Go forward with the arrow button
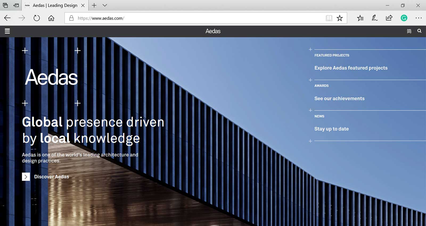Viewport: 426px width, 226px height. (22, 18)
